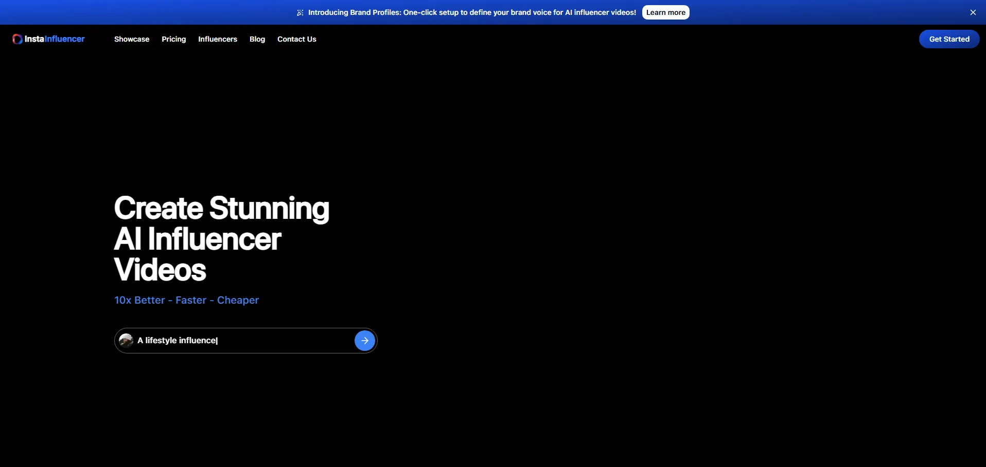Click Learn more in the banner
The width and height of the screenshot is (986, 467).
(x=665, y=12)
